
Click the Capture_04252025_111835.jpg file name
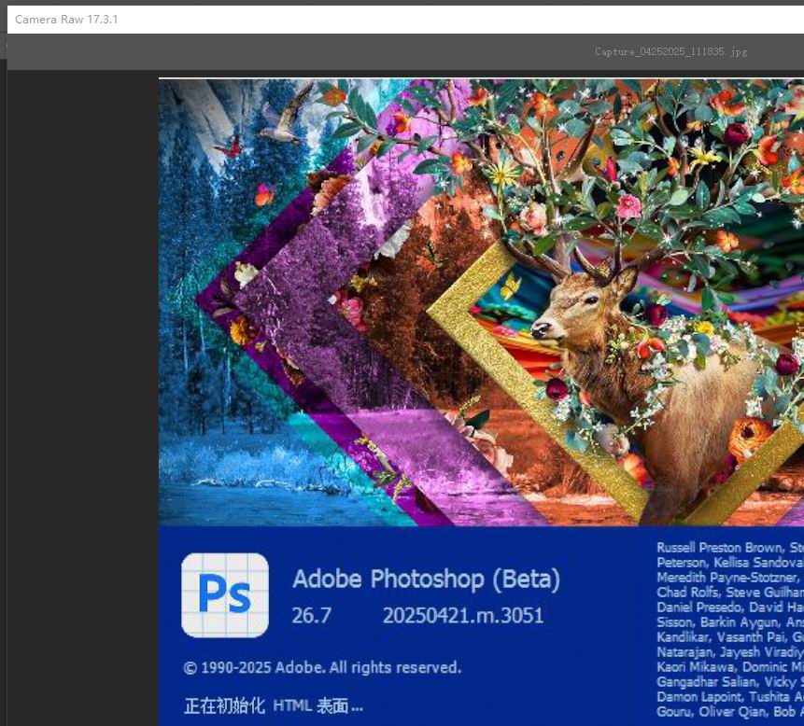coord(670,51)
